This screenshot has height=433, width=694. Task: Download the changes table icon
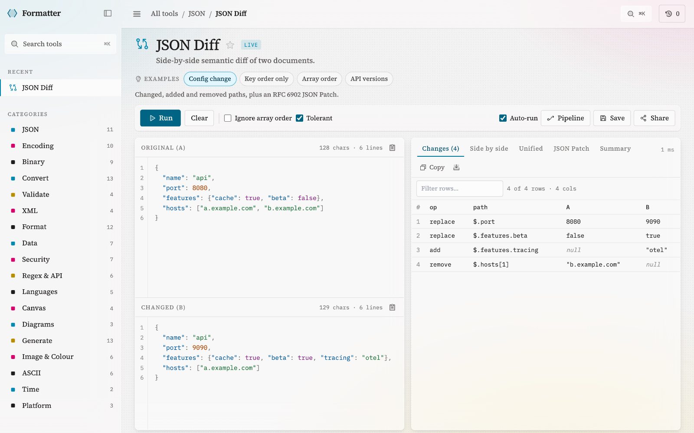click(456, 167)
